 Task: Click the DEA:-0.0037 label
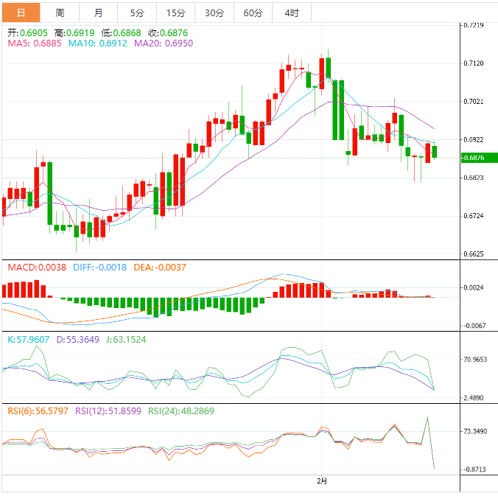click(x=160, y=268)
